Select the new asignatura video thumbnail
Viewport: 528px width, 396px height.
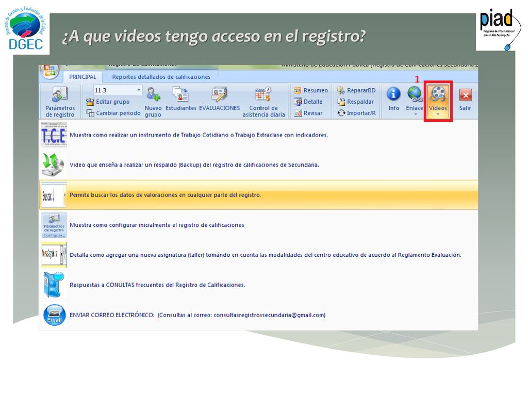tap(54, 255)
